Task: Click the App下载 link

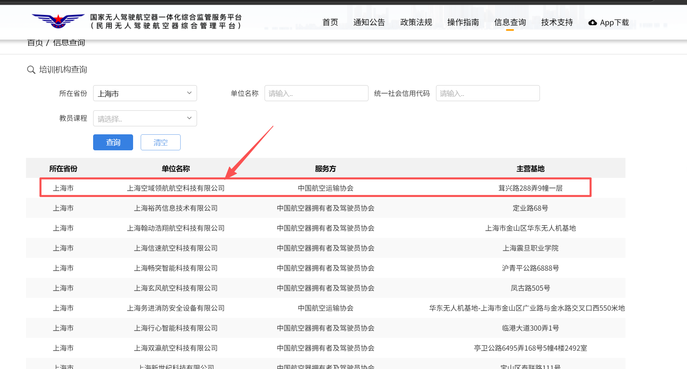Action: tap(614, 22)
